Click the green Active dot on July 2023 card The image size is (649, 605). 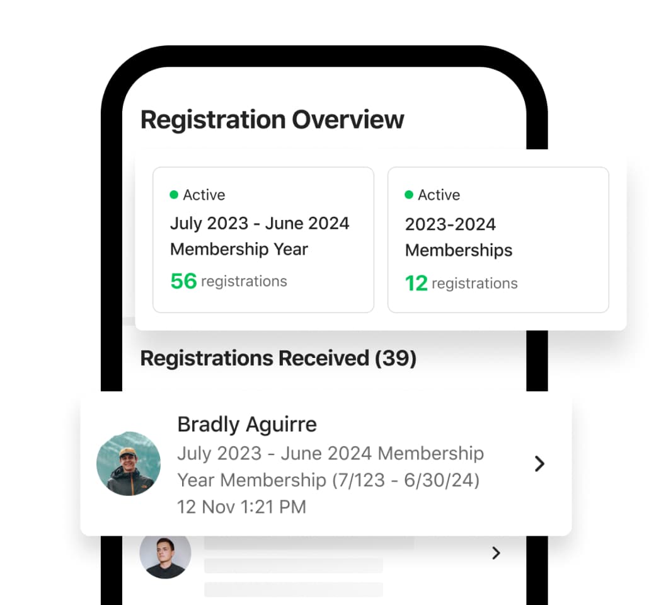(x=174, y=195)
